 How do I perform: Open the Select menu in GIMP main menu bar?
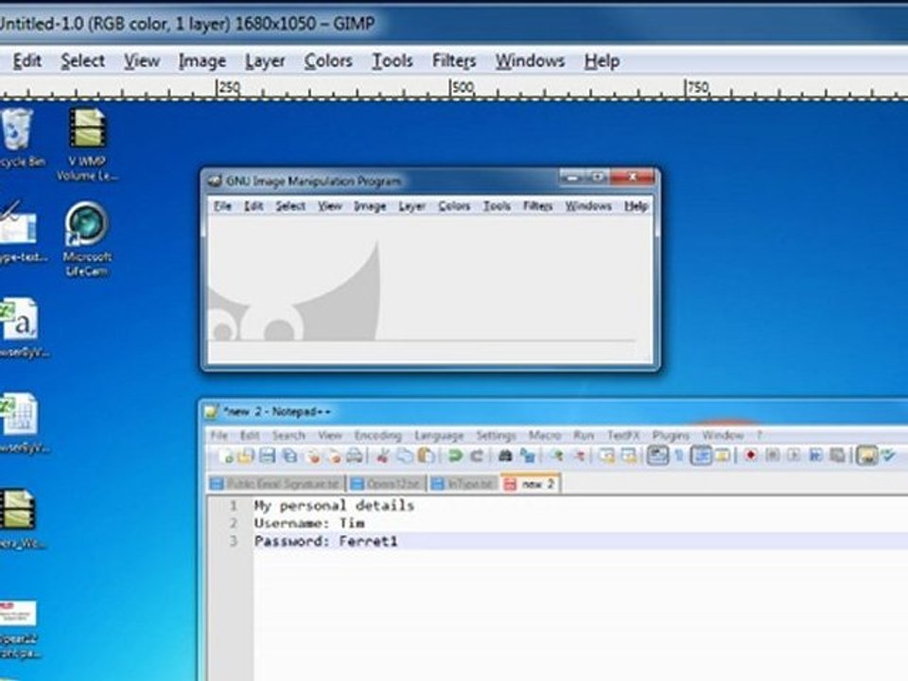pyautogui.click(x=83, y=61)
